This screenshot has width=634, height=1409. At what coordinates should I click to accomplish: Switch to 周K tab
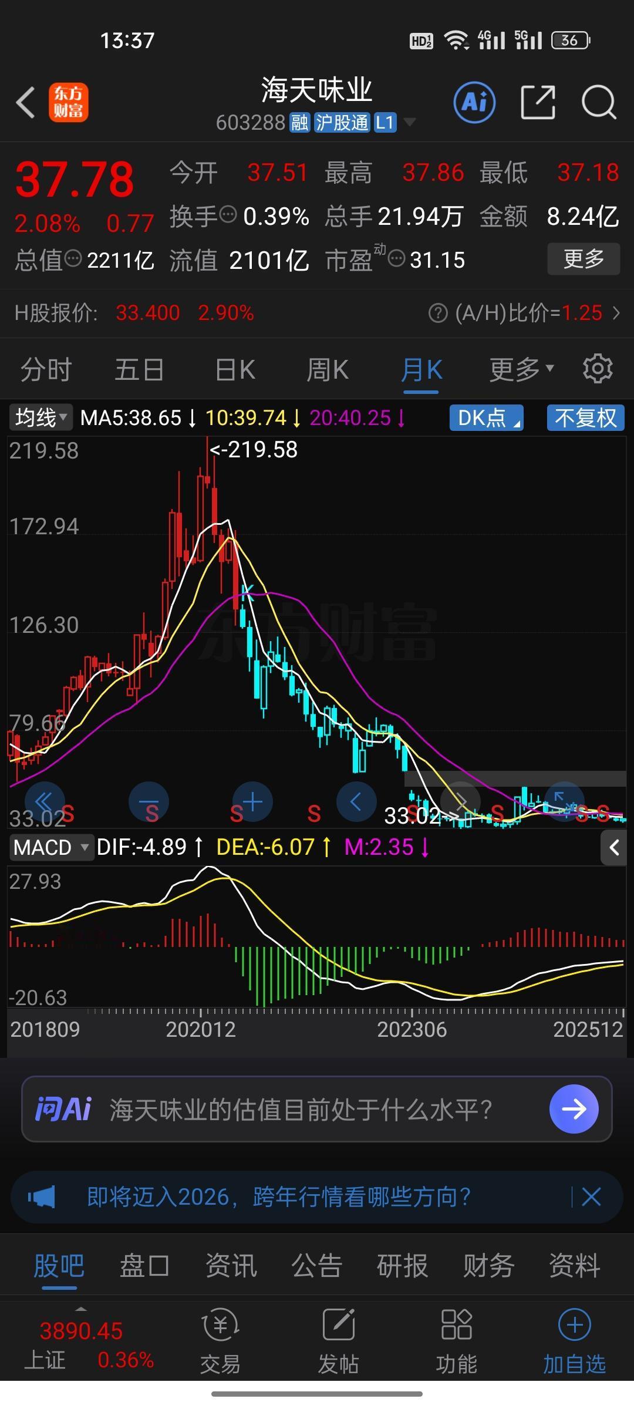pyautogui.click(x=328, y=370)
